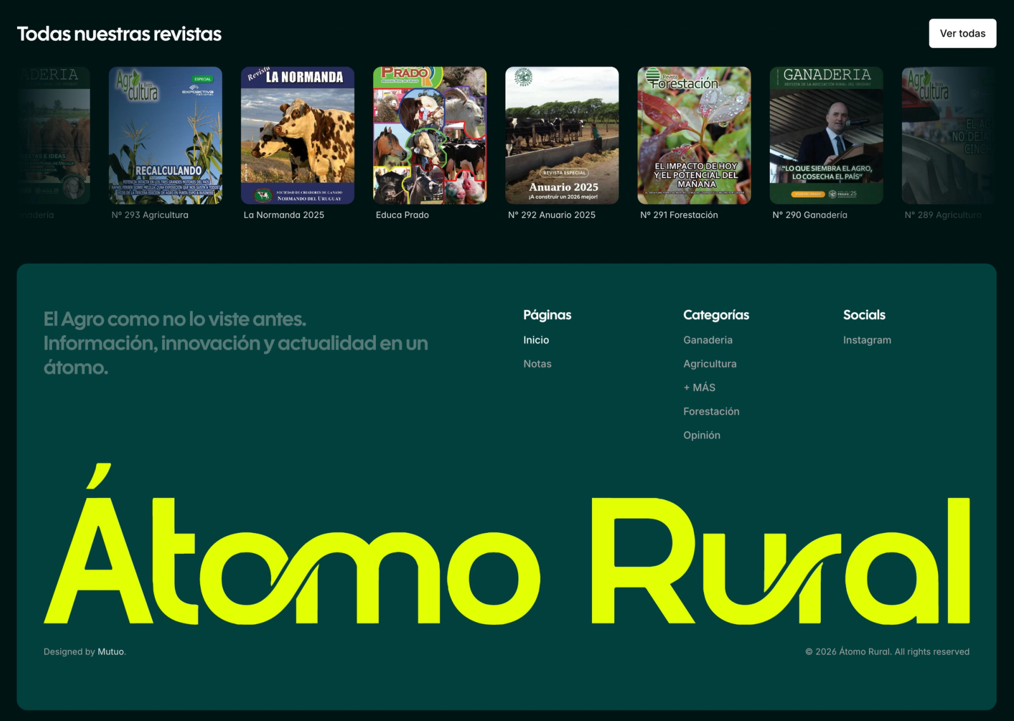This screenshot has height=721, width=1014.
Task: Click the Socials footer heading
Action: tap(864, 315)
